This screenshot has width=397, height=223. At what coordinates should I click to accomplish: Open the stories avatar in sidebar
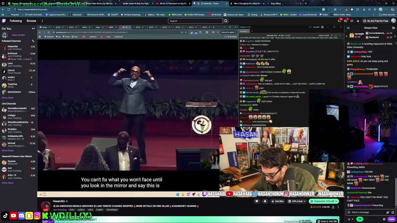coord(4,35)
